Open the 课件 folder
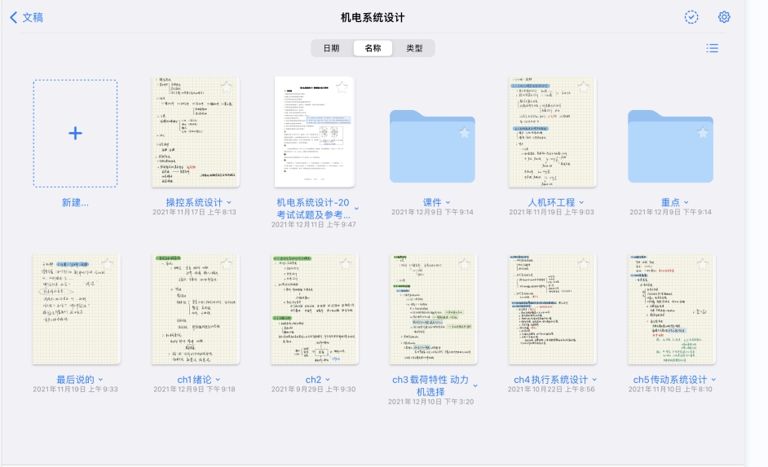 [x=432, y=147]
